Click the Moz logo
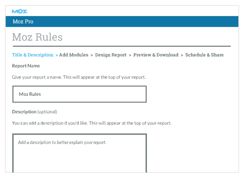The width and height of the screenshot is (243, 178). pos(19,11)
